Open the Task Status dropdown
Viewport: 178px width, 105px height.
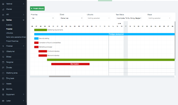129,18
